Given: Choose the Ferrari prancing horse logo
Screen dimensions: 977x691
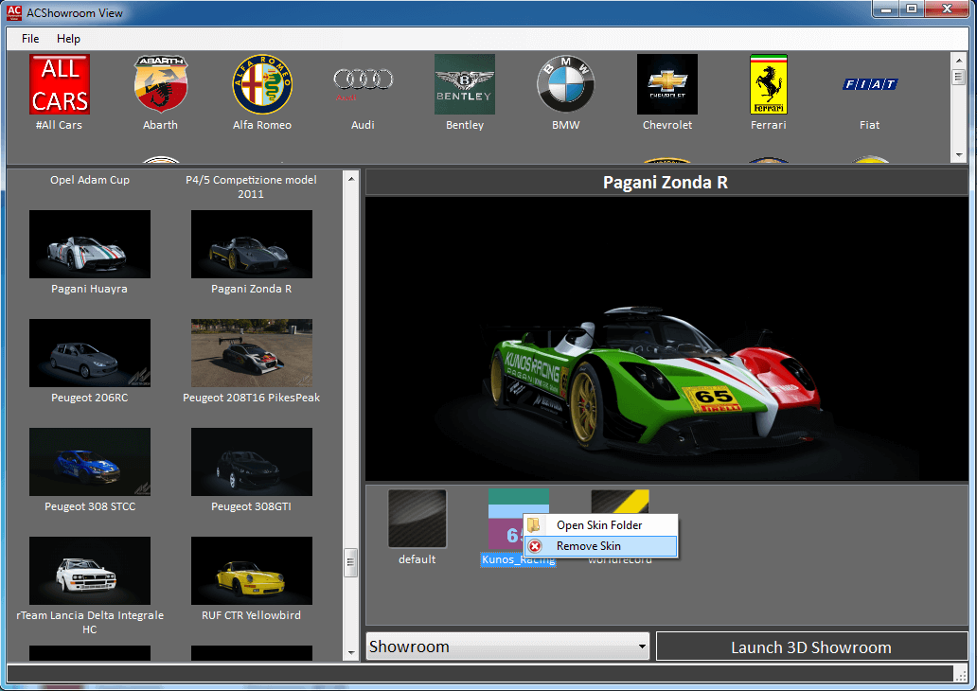Looking at the screenshot, I should click(x=769, y=84).
